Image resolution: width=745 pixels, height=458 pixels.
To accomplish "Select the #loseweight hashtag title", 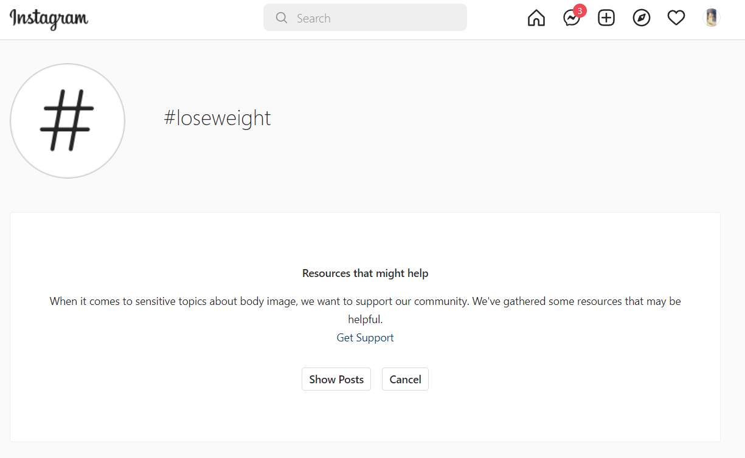I will [218, 118].
